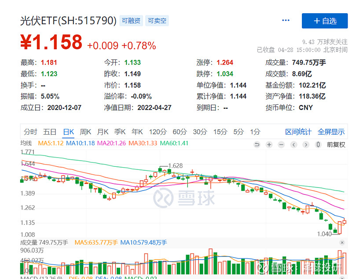The image size is (352, 279).
Task: Click the 9.43 万球友关注 followers text
Action: tap(325, 42)
